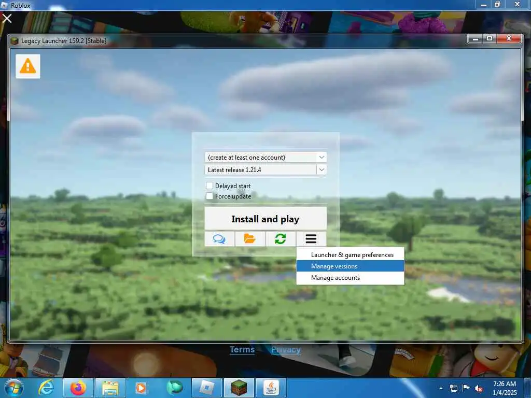Switch to the Minecraft grass block taskbar icon
This screenshot has width=531, height=398.
(239, 388)
